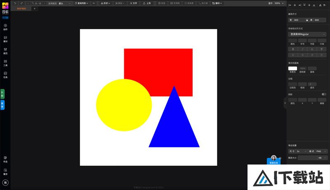Click the 圆角 corner radius field
330x190 pixels.
[312, 69]
